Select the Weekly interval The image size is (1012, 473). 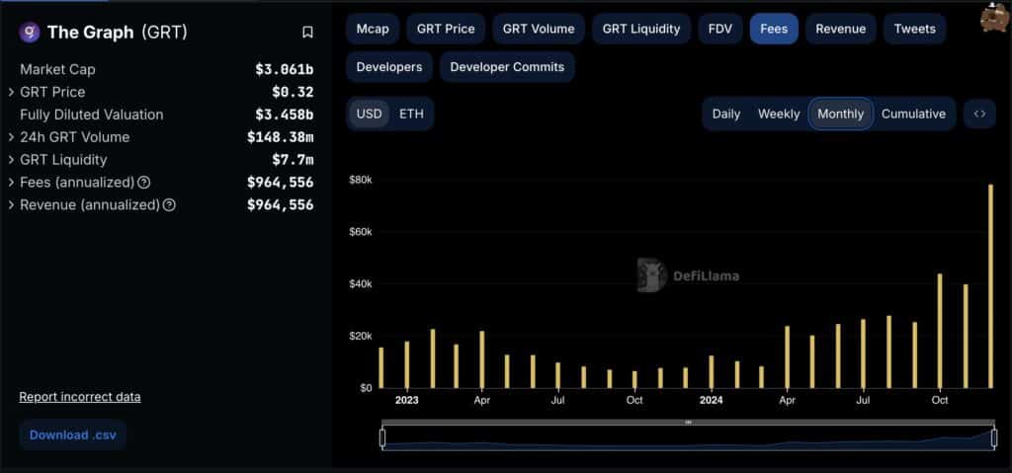point(779,115)
